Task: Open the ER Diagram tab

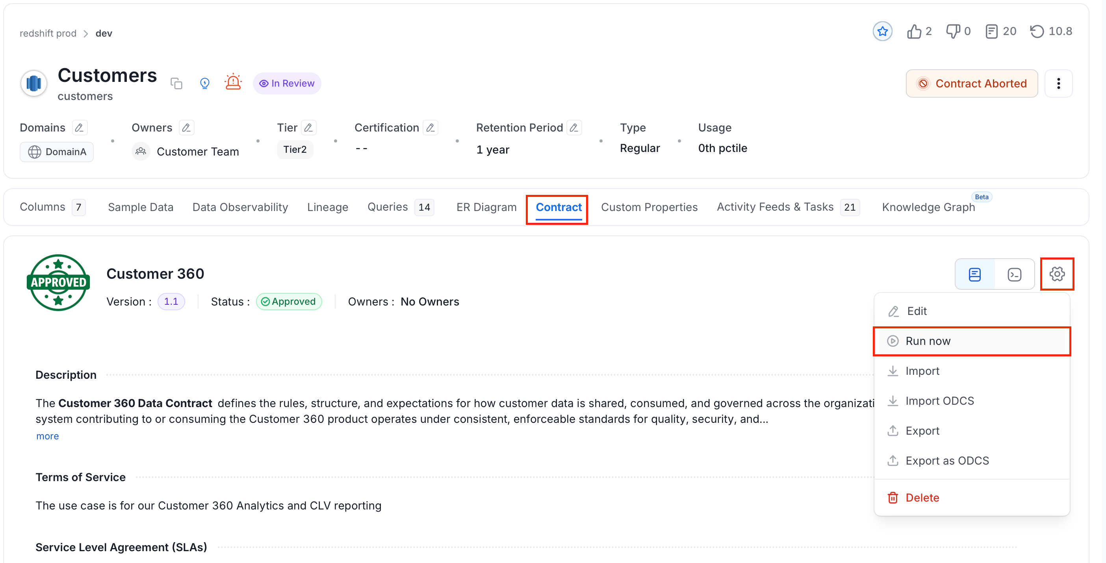Action: (x=486, y=207)
